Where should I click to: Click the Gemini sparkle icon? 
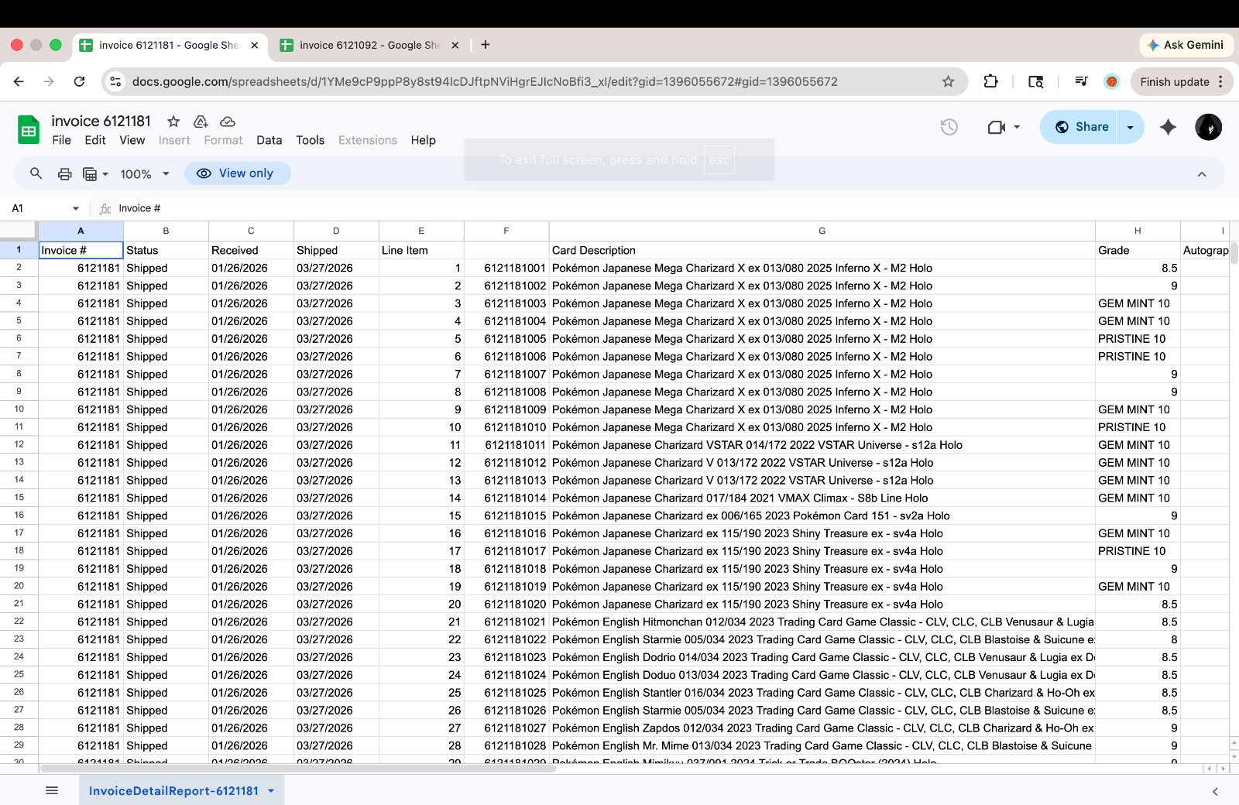coord(1168,127)
